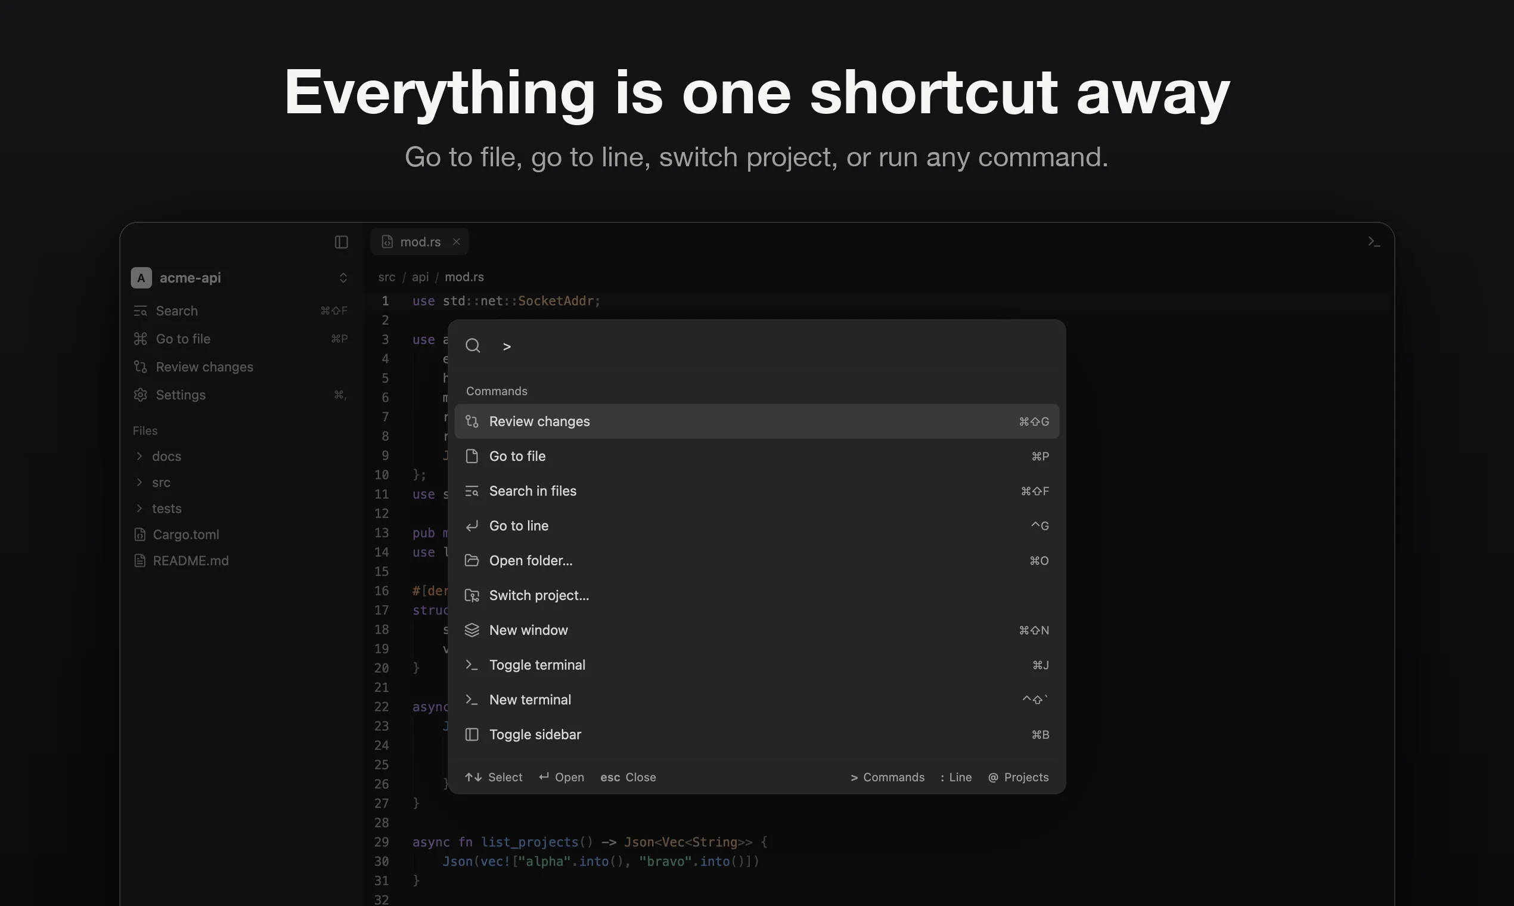The height and width of the screenshot is (906, 1514).
Task: Click the api breadcrumb segment
Action: pyautogui.click(x=420, y=277)
